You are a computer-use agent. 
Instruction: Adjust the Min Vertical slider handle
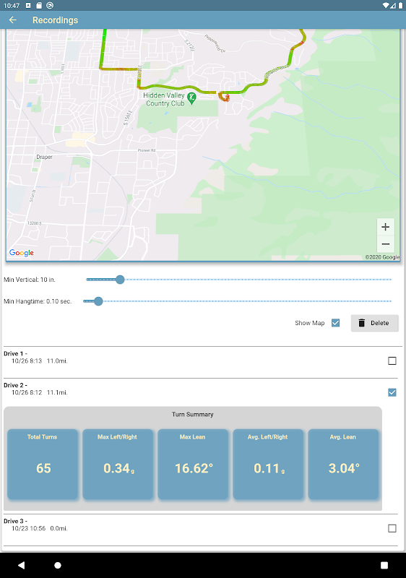pos(120,280)
